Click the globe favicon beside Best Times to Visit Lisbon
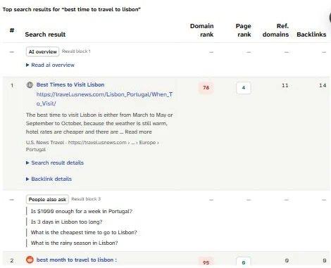331x268 pixels. click(30, 85)
